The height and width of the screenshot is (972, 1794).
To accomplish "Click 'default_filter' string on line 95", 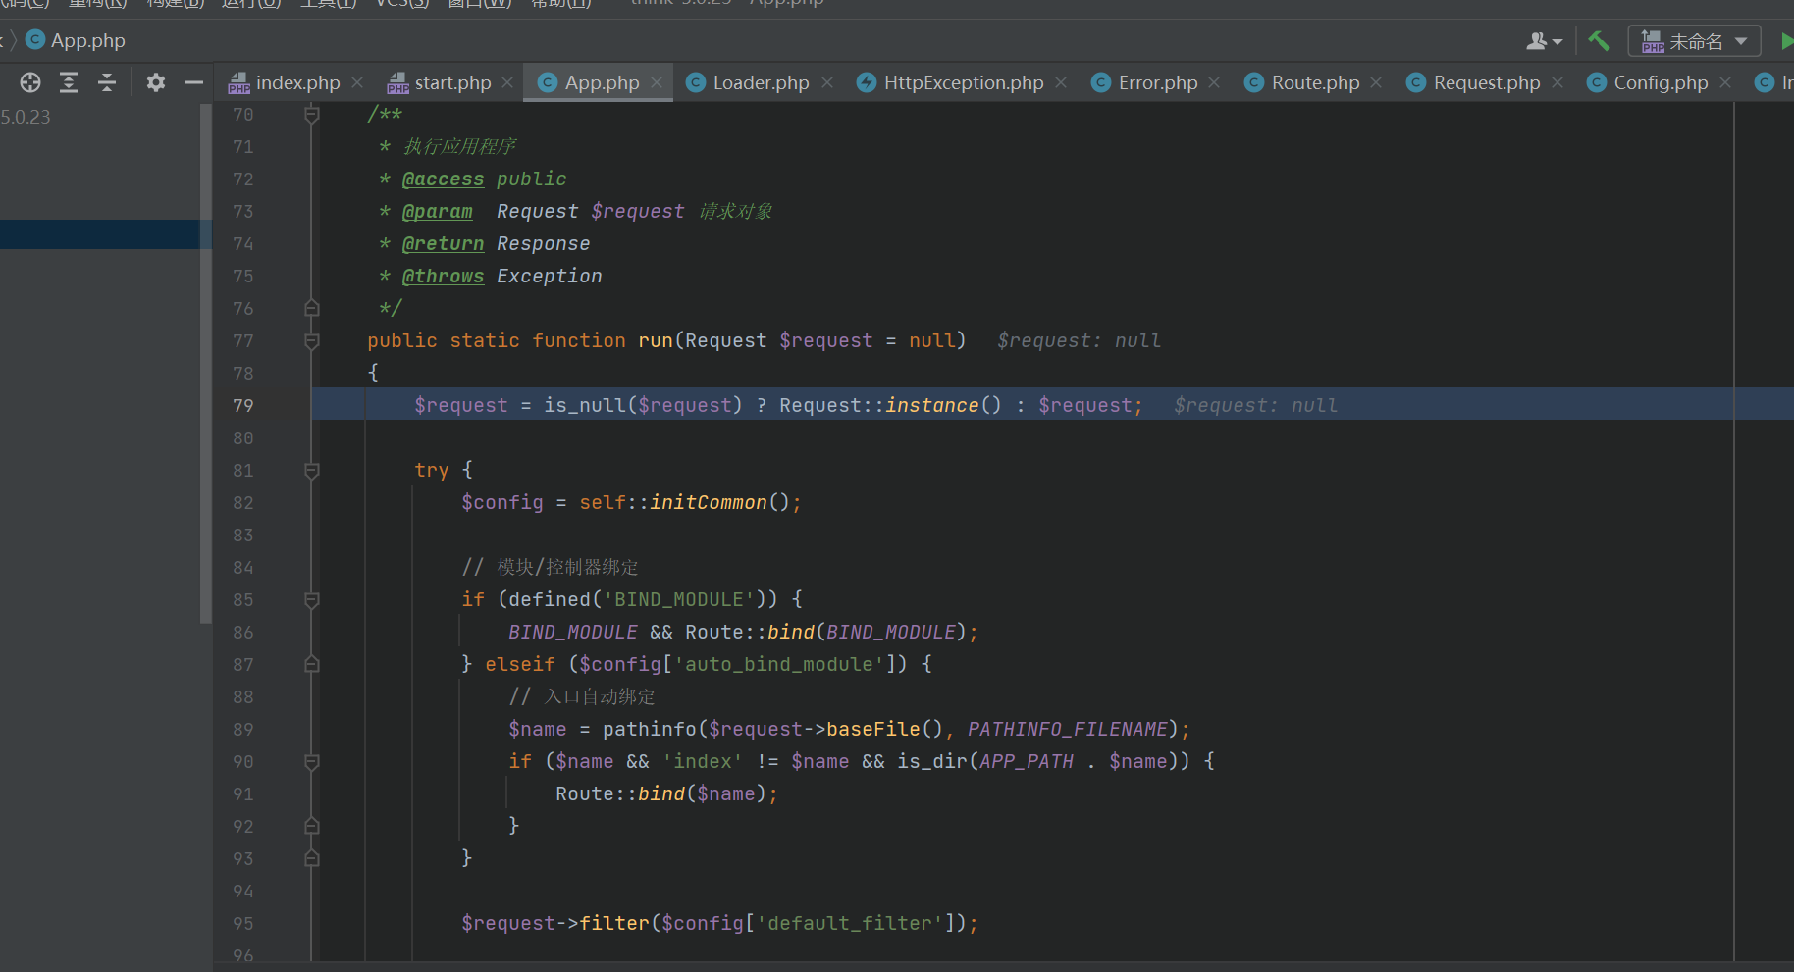I will coord(850,923).
